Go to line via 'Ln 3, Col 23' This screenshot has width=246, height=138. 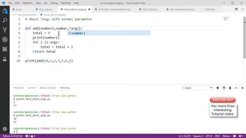(184, 136)
